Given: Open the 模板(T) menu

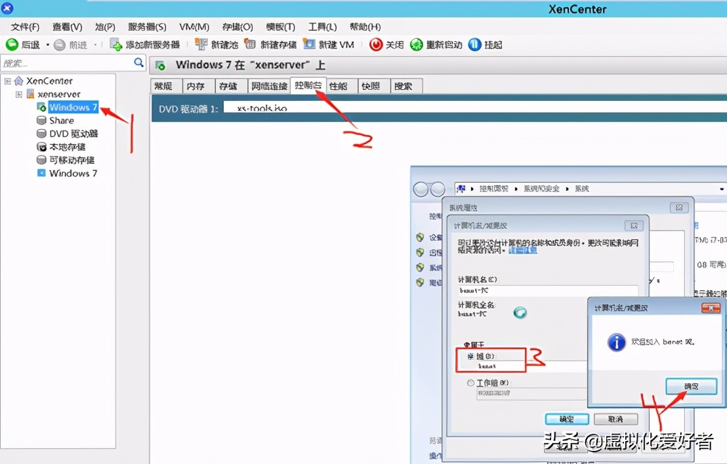Looking at the screenshot, I should tap(281, 27).
